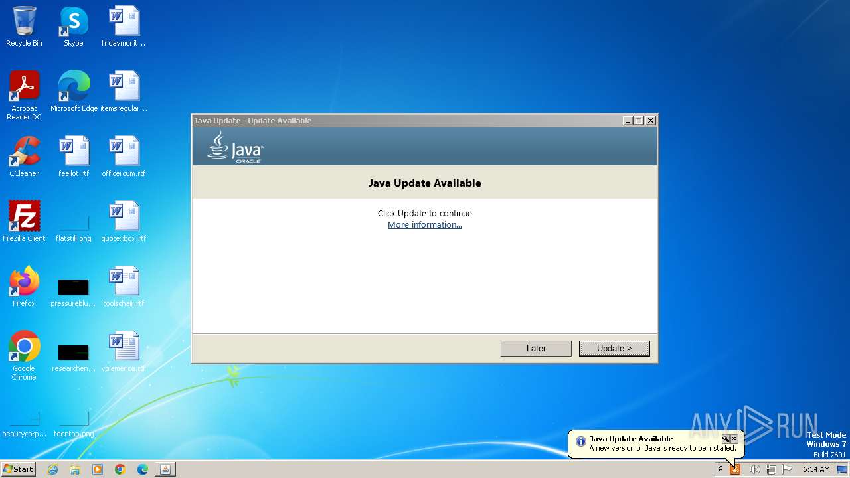Click the 6:34 AM system clock
Image resolution: width=850 pixels, height=478 pixels.
pos(816,469)
